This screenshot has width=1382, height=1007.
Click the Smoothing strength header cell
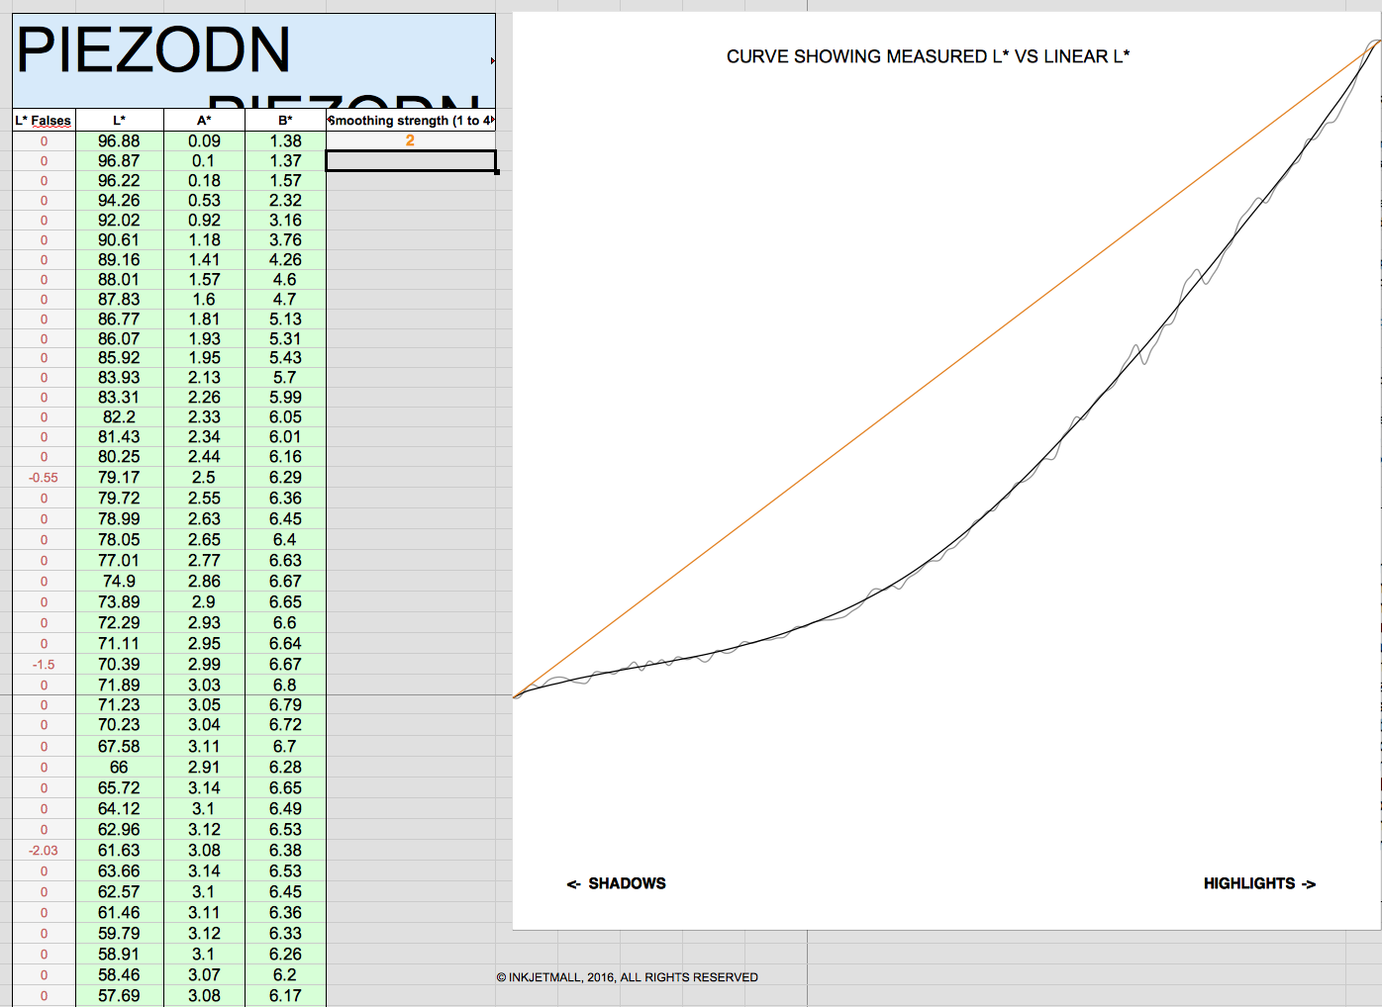pyautogui.click(x=410, y=121)
